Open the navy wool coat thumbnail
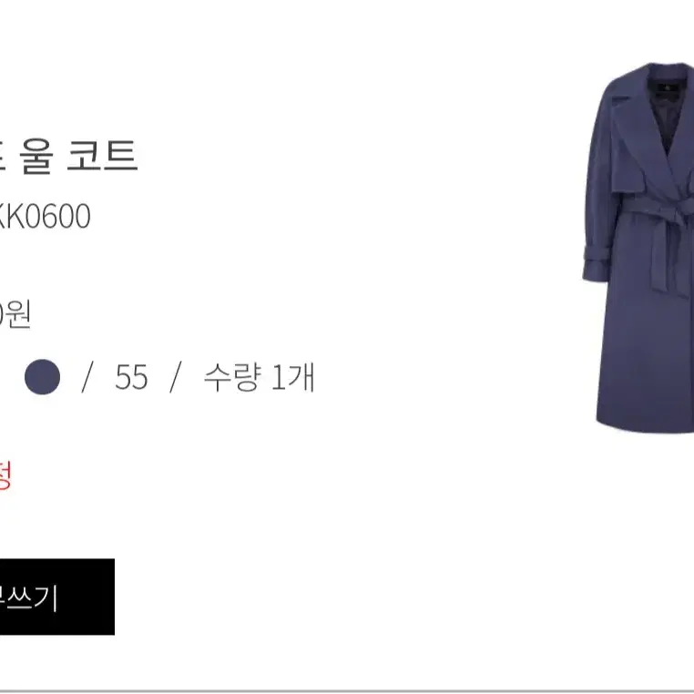The image size is (694, 694). tap(638, 248)
